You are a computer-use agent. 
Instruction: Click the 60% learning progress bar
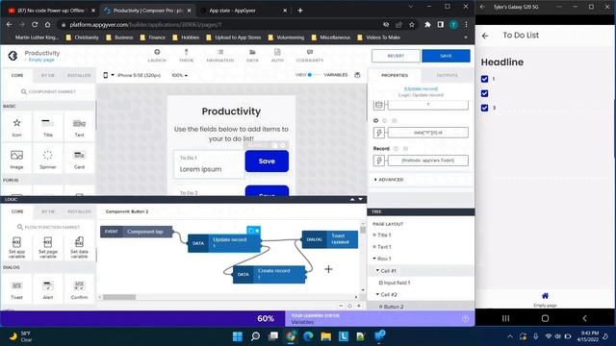coord(142,318)
